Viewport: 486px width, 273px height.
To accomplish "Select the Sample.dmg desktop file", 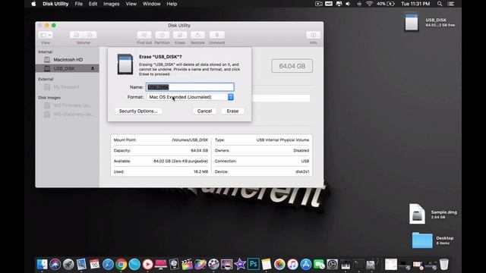I will coord(417,214).
